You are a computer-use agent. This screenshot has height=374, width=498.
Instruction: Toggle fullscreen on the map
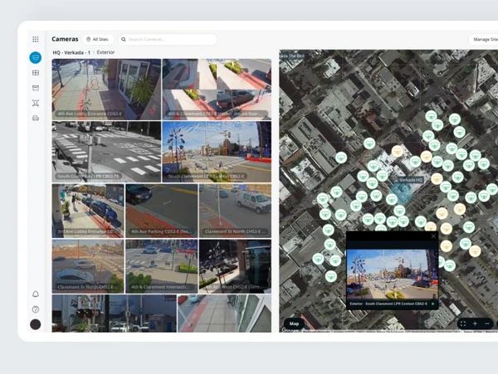462,323
